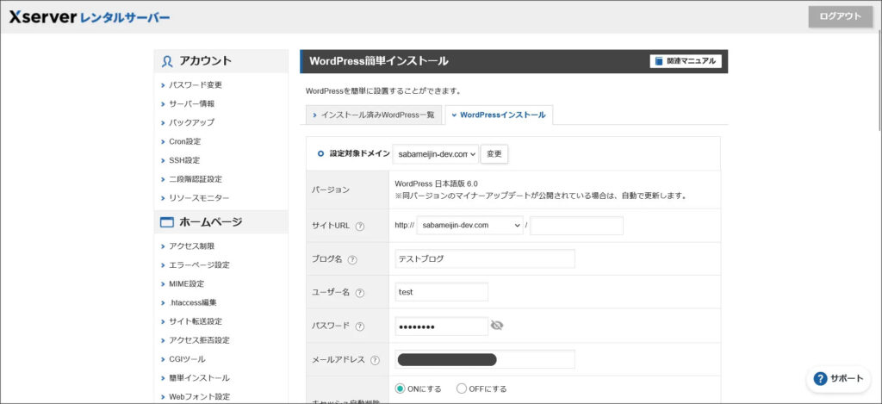This screenshot has width=882, height=404.
Task: Select OFFにする radio button
Action: [462, 388]
